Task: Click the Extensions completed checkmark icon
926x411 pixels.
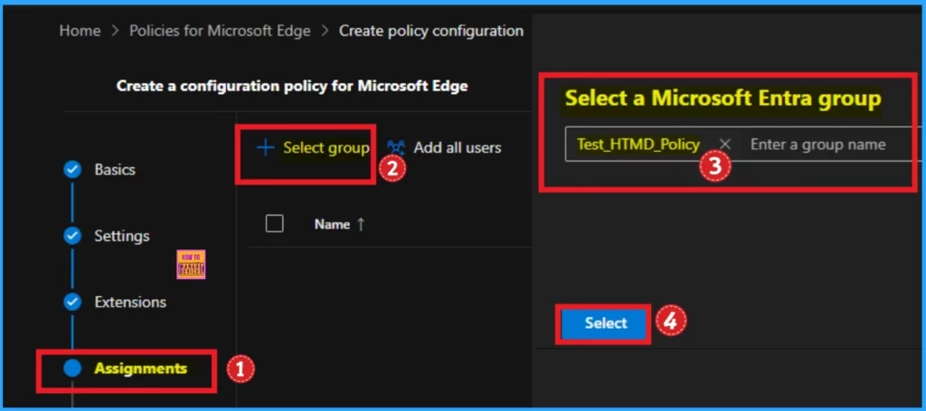Action: pos(72,302)
